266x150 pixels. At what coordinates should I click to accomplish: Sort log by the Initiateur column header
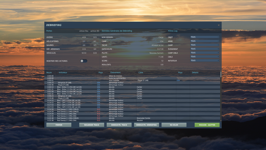(63, 73)
